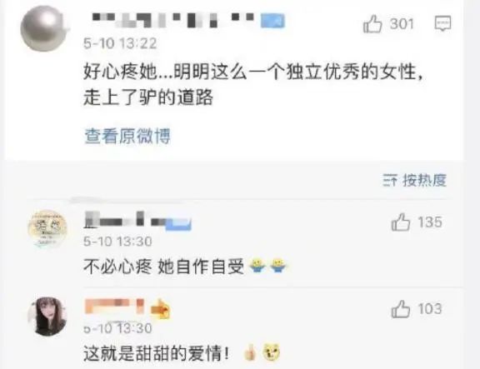Click the blurred username of the top commenter
This screenshot has width=480, height=369.
(x=173, y=20)
